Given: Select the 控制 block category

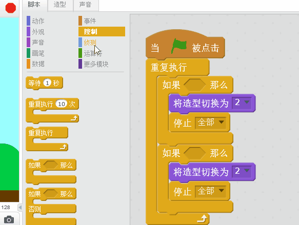Looking at the screenshot, I should (x=102, y=31).
